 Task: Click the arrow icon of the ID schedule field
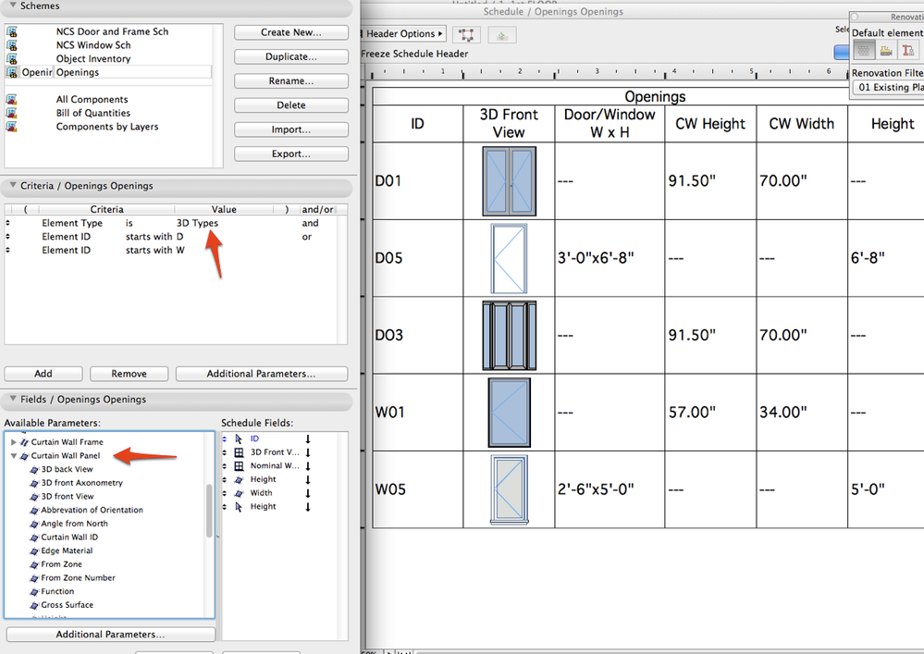(x=239, y=439)
